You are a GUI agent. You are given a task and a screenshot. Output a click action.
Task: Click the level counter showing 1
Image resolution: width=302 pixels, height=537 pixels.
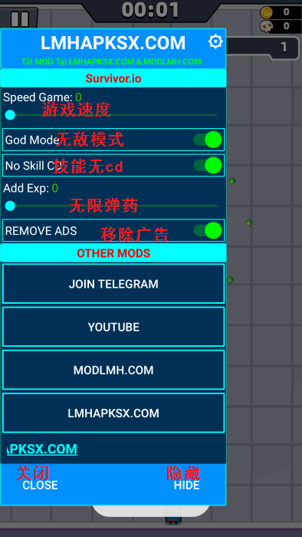click(284, 48)
